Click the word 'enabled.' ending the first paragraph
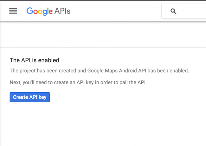 (x=179, y=71)
